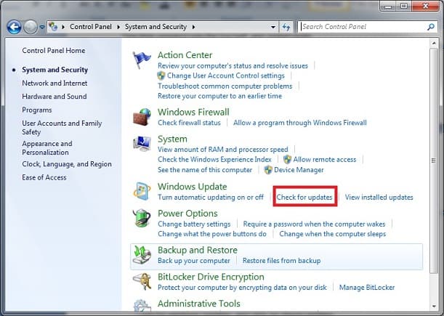The width and height of the screenshot is (444, 316).
Task: Click the Windows Firewall brick wall icon
Action: (x=142, y=117)
